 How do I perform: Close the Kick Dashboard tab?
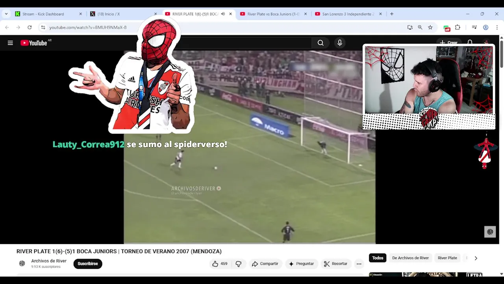pyautogui.click(x=81, y=14)
